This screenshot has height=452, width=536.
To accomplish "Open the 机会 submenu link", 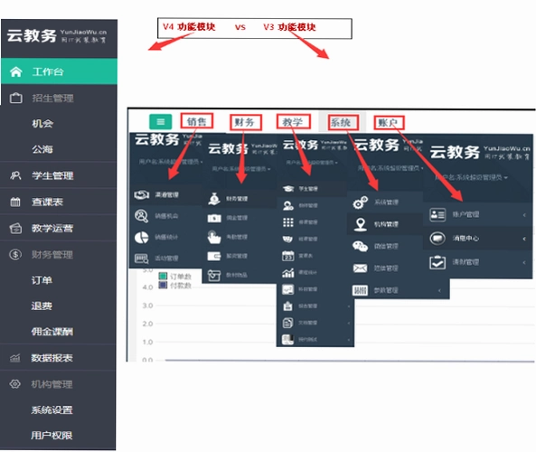I will [42, 124].
